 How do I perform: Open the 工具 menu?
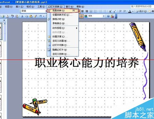(x=41, y=7)
